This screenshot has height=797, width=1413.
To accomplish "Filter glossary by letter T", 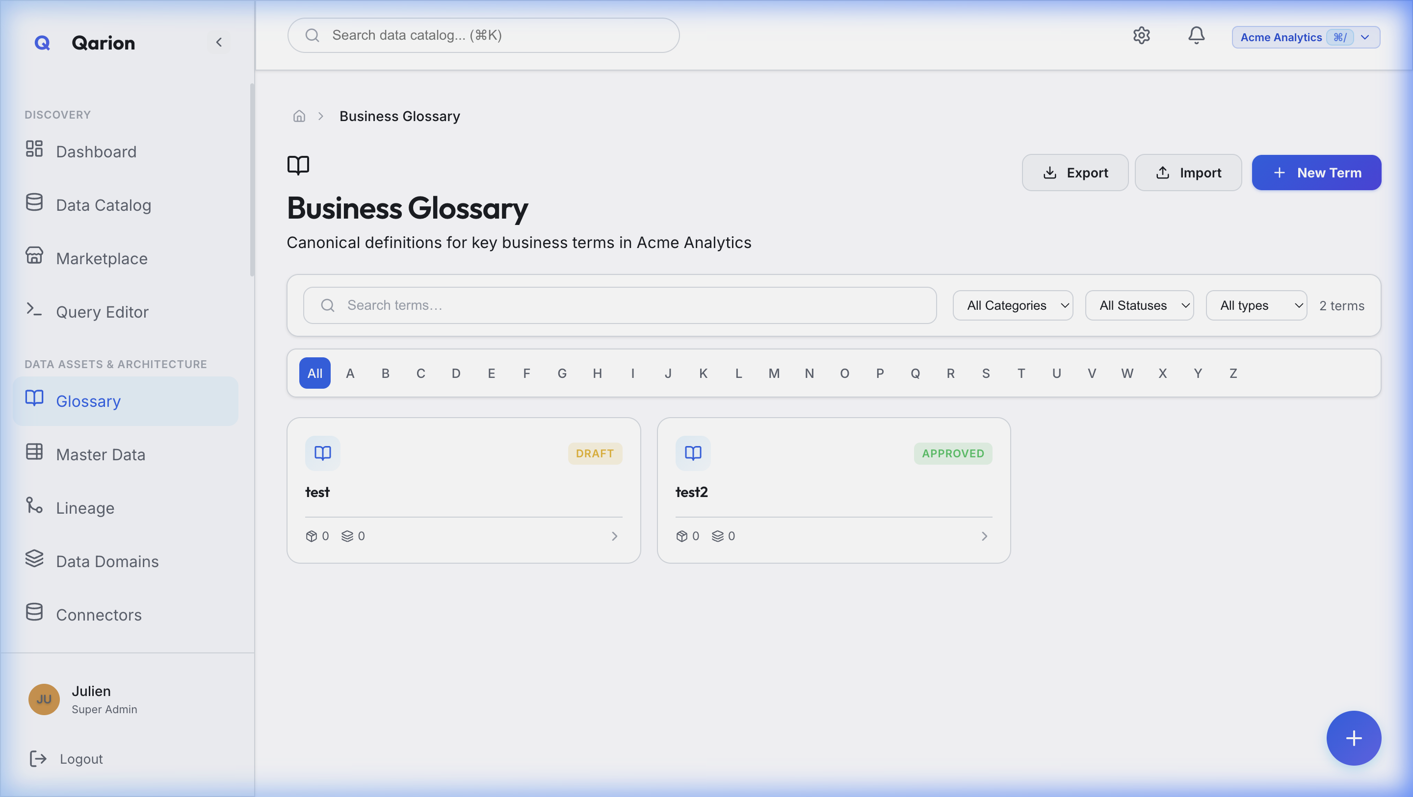I will pyautogui.click(x=1021, y=374).
